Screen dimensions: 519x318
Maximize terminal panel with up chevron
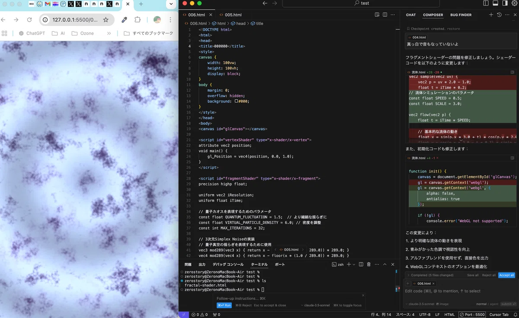pyautogui.click(x=385, y=264)
